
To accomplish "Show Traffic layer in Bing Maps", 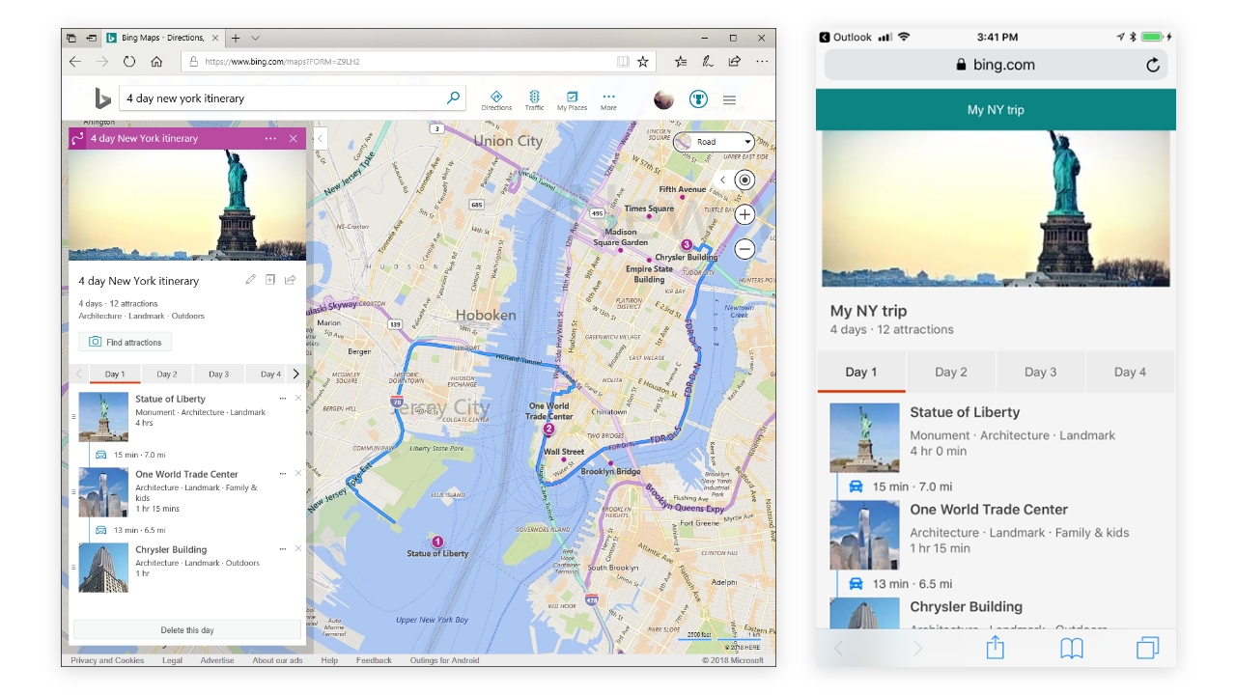I will tap(534, 100).
